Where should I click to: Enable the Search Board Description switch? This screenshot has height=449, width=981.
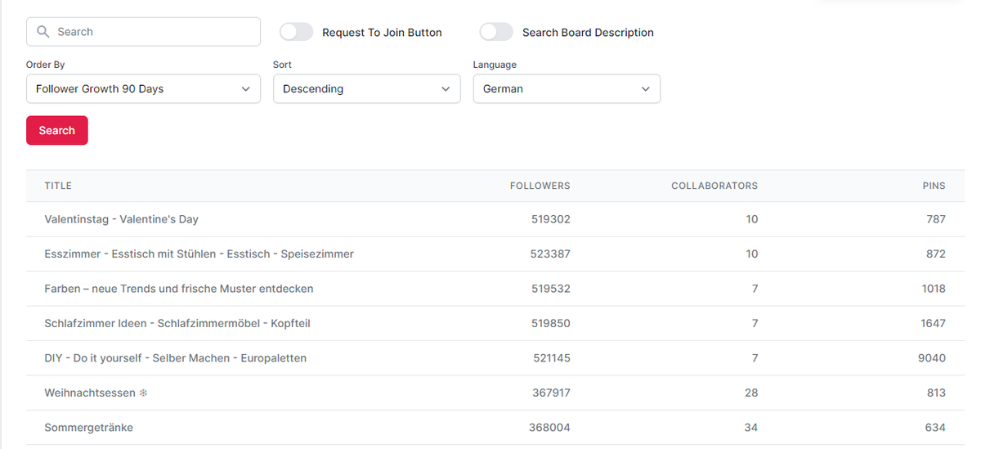(496, 32)
